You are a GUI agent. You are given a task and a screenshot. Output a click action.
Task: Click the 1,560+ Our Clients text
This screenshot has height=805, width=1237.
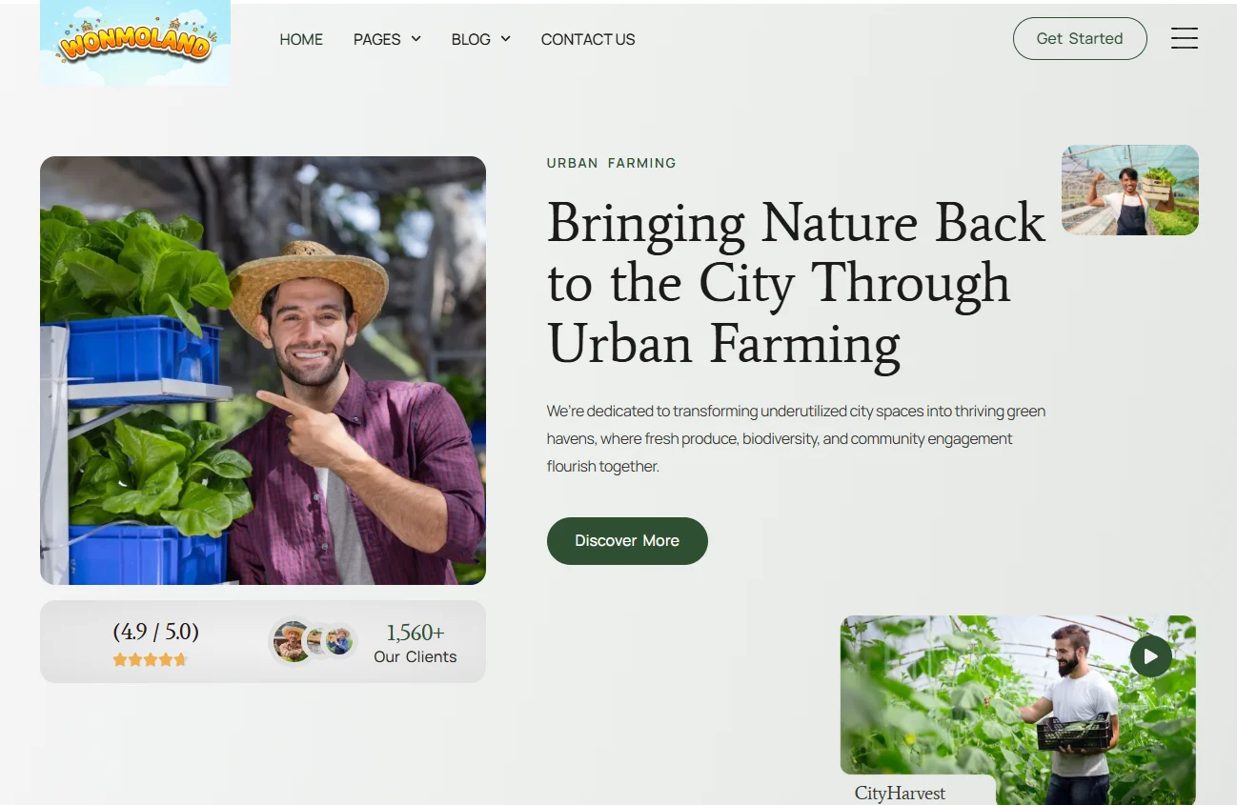(x=416, y=643)
